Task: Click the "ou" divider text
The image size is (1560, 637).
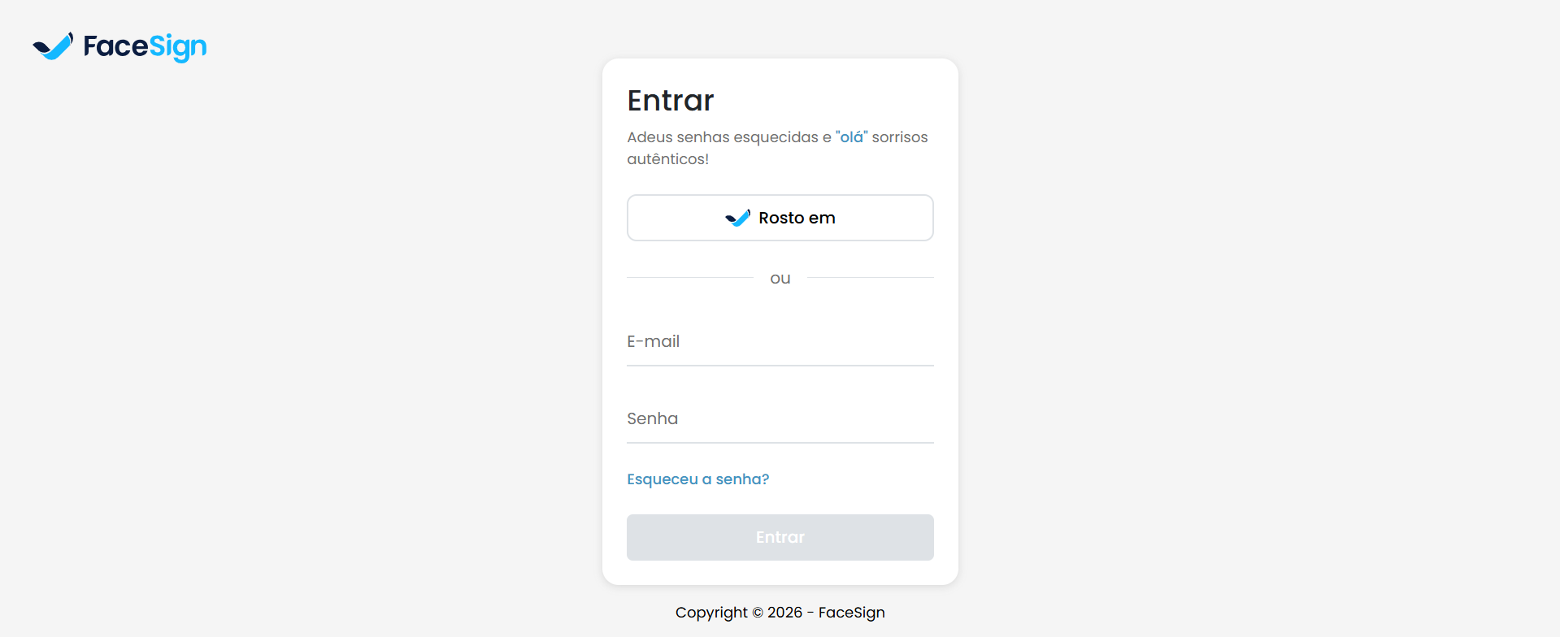Action: tap(780, 279)
